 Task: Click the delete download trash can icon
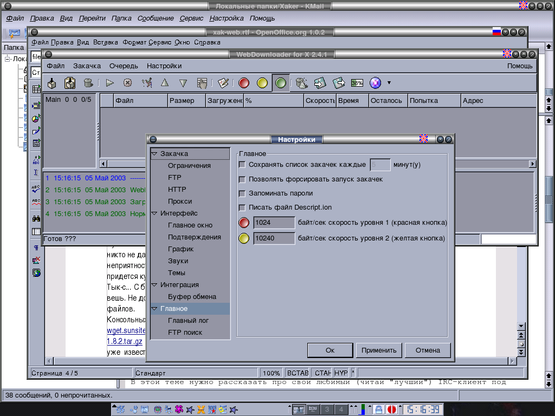pyautogui.click(x=88, y=83)
